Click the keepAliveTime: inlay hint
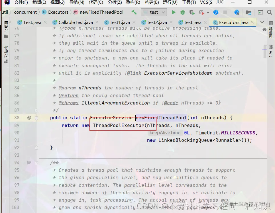Viewport: 275px width, 213px height. tap(165, 133)
